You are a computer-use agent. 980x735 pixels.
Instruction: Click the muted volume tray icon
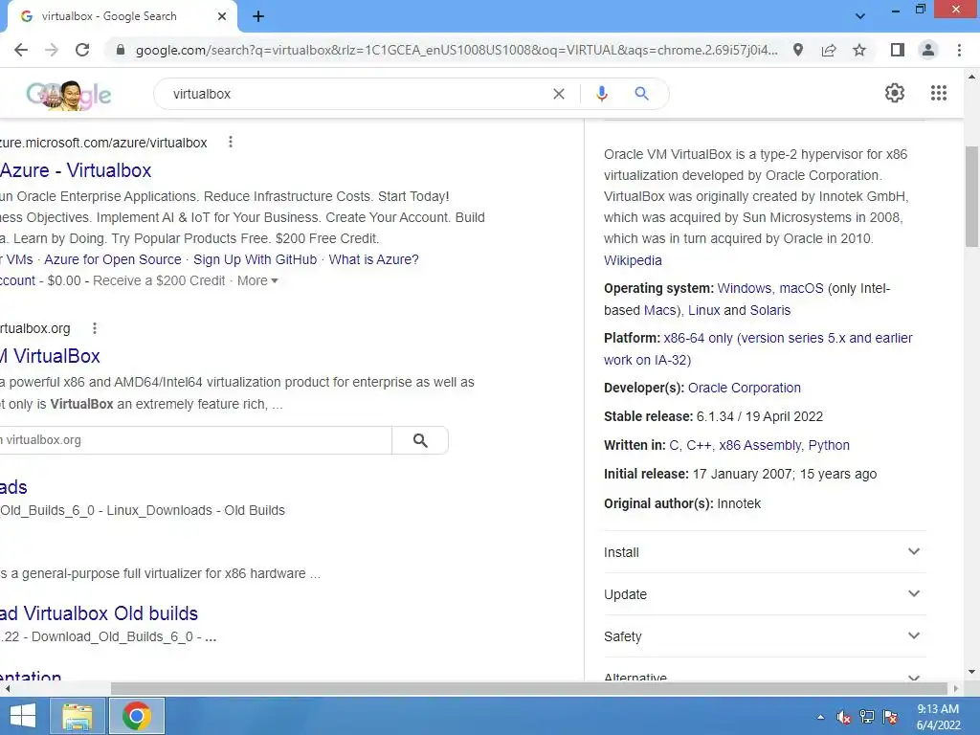click(843, 717)
